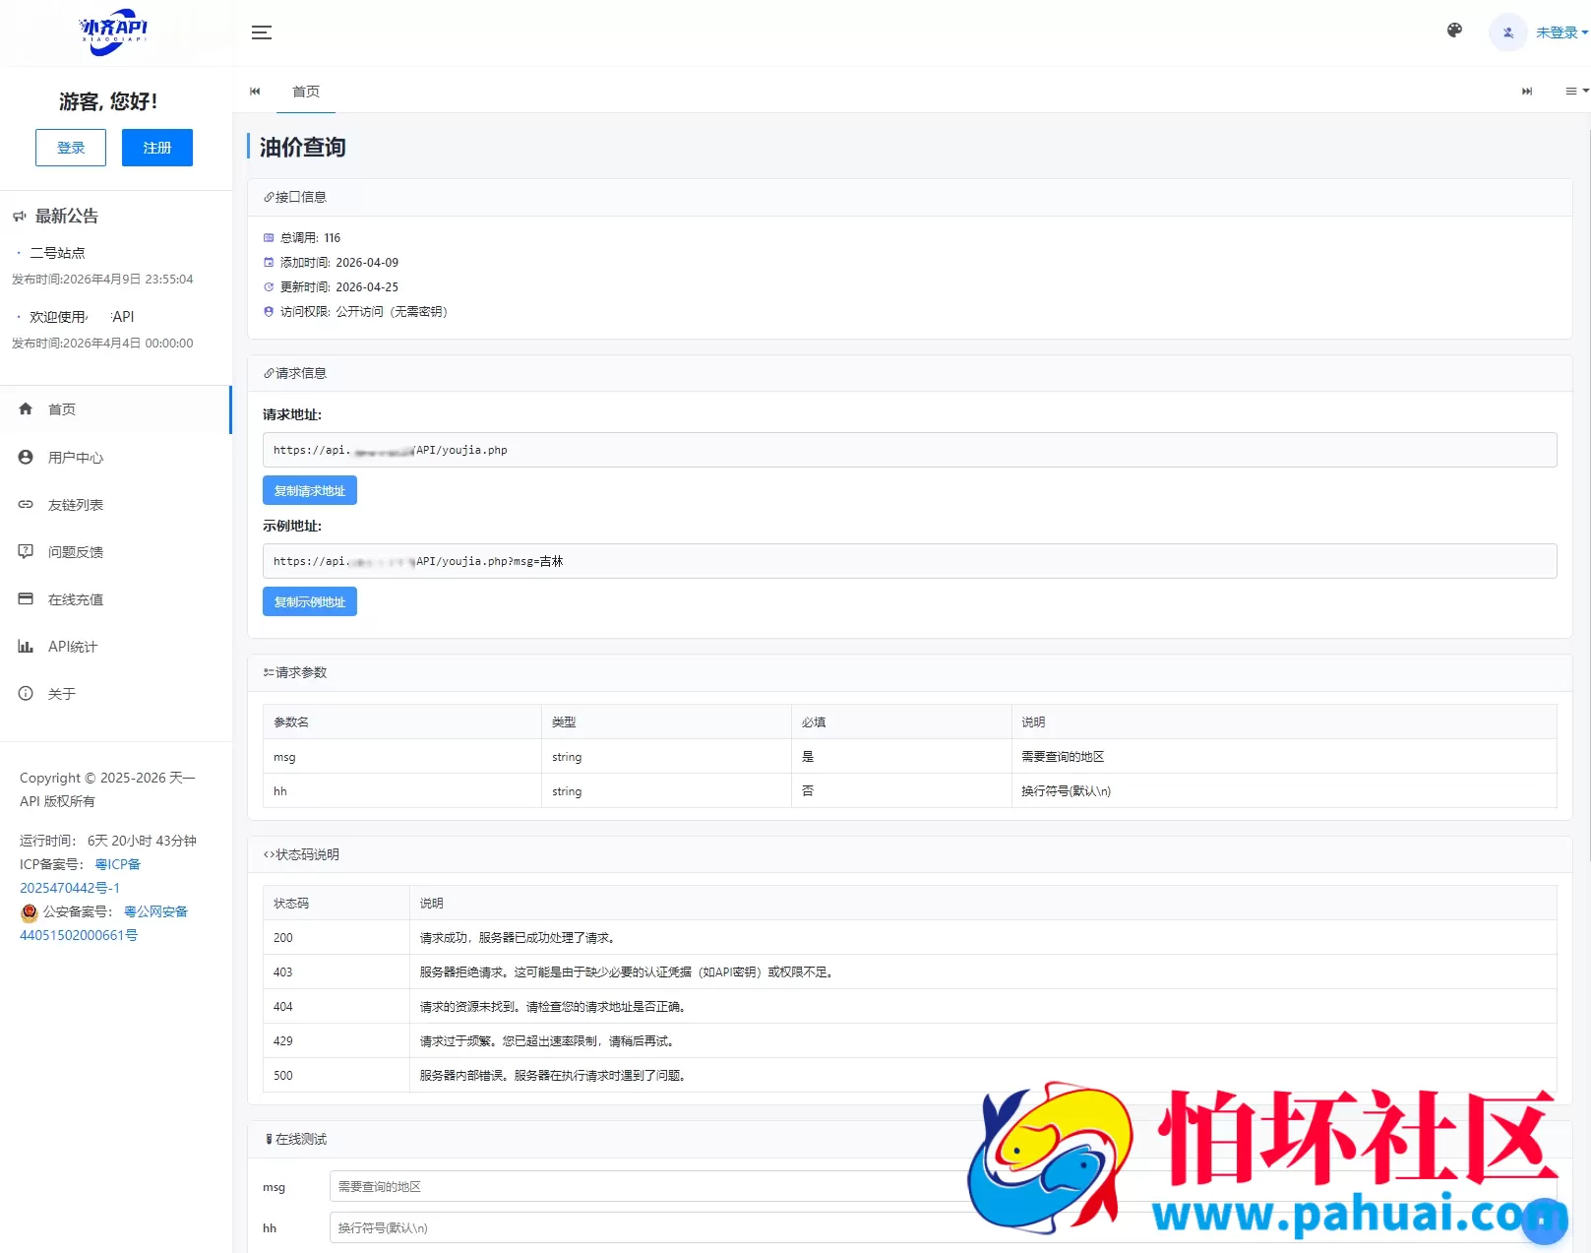Open 问题反馈 feedback icon in sidebar
This screenshot has width=1591, height=1253.
(x=26, y=551)
